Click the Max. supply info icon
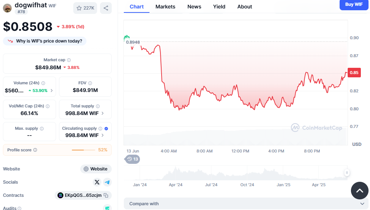The width and height of the screenshot is (370, 210). 42,129
